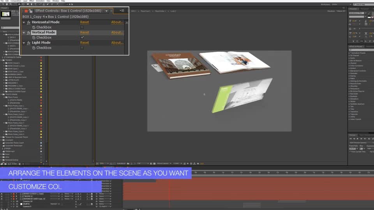Open the File menu
Screen dimensions: 374x210
(x=2, y=1)
